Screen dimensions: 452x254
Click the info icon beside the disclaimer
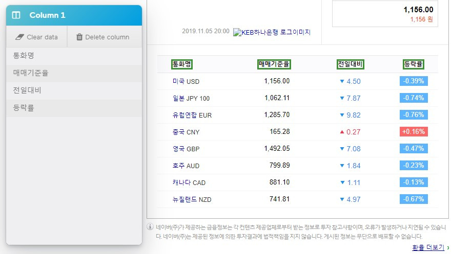(x=150, y=227)
